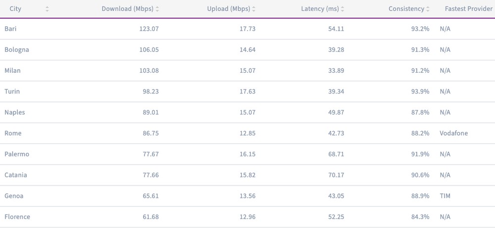Screen dimensions: 495x228
Task: Select the Bari city row
Action: tap(11, 29)
